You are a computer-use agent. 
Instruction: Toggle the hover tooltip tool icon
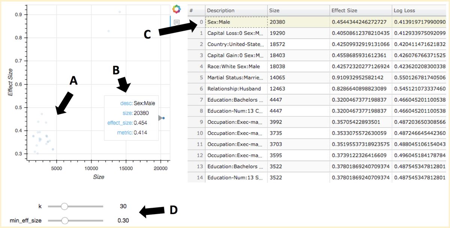click(x=176, y=22)
